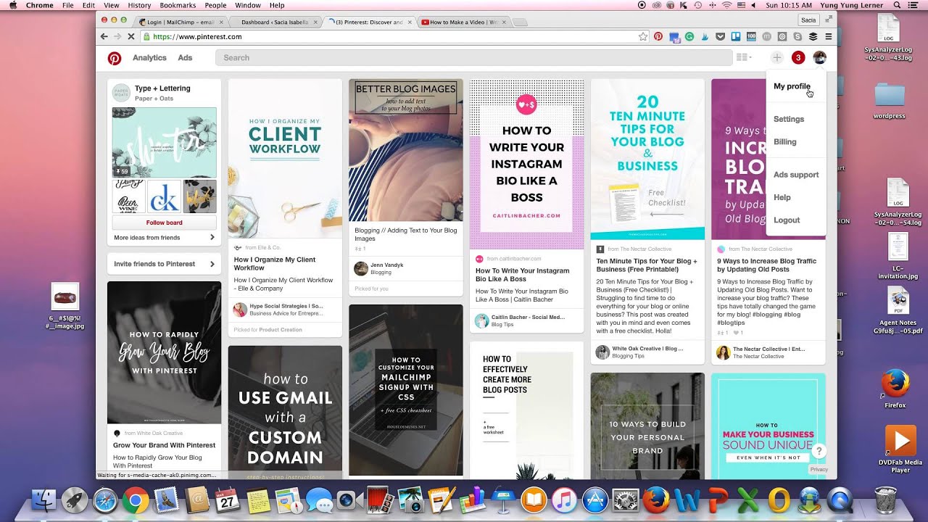This screenshot has height=522, width=928.
Task: Click Logout in the profile menu
Action: [787, 220]
